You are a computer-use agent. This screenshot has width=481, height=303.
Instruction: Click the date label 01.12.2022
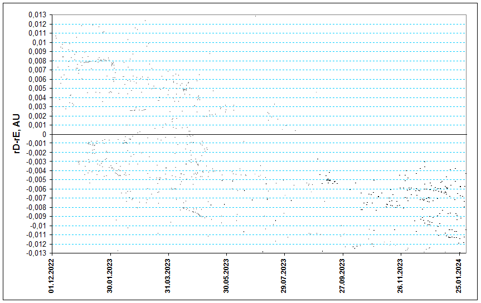click(x=51, y=276)
